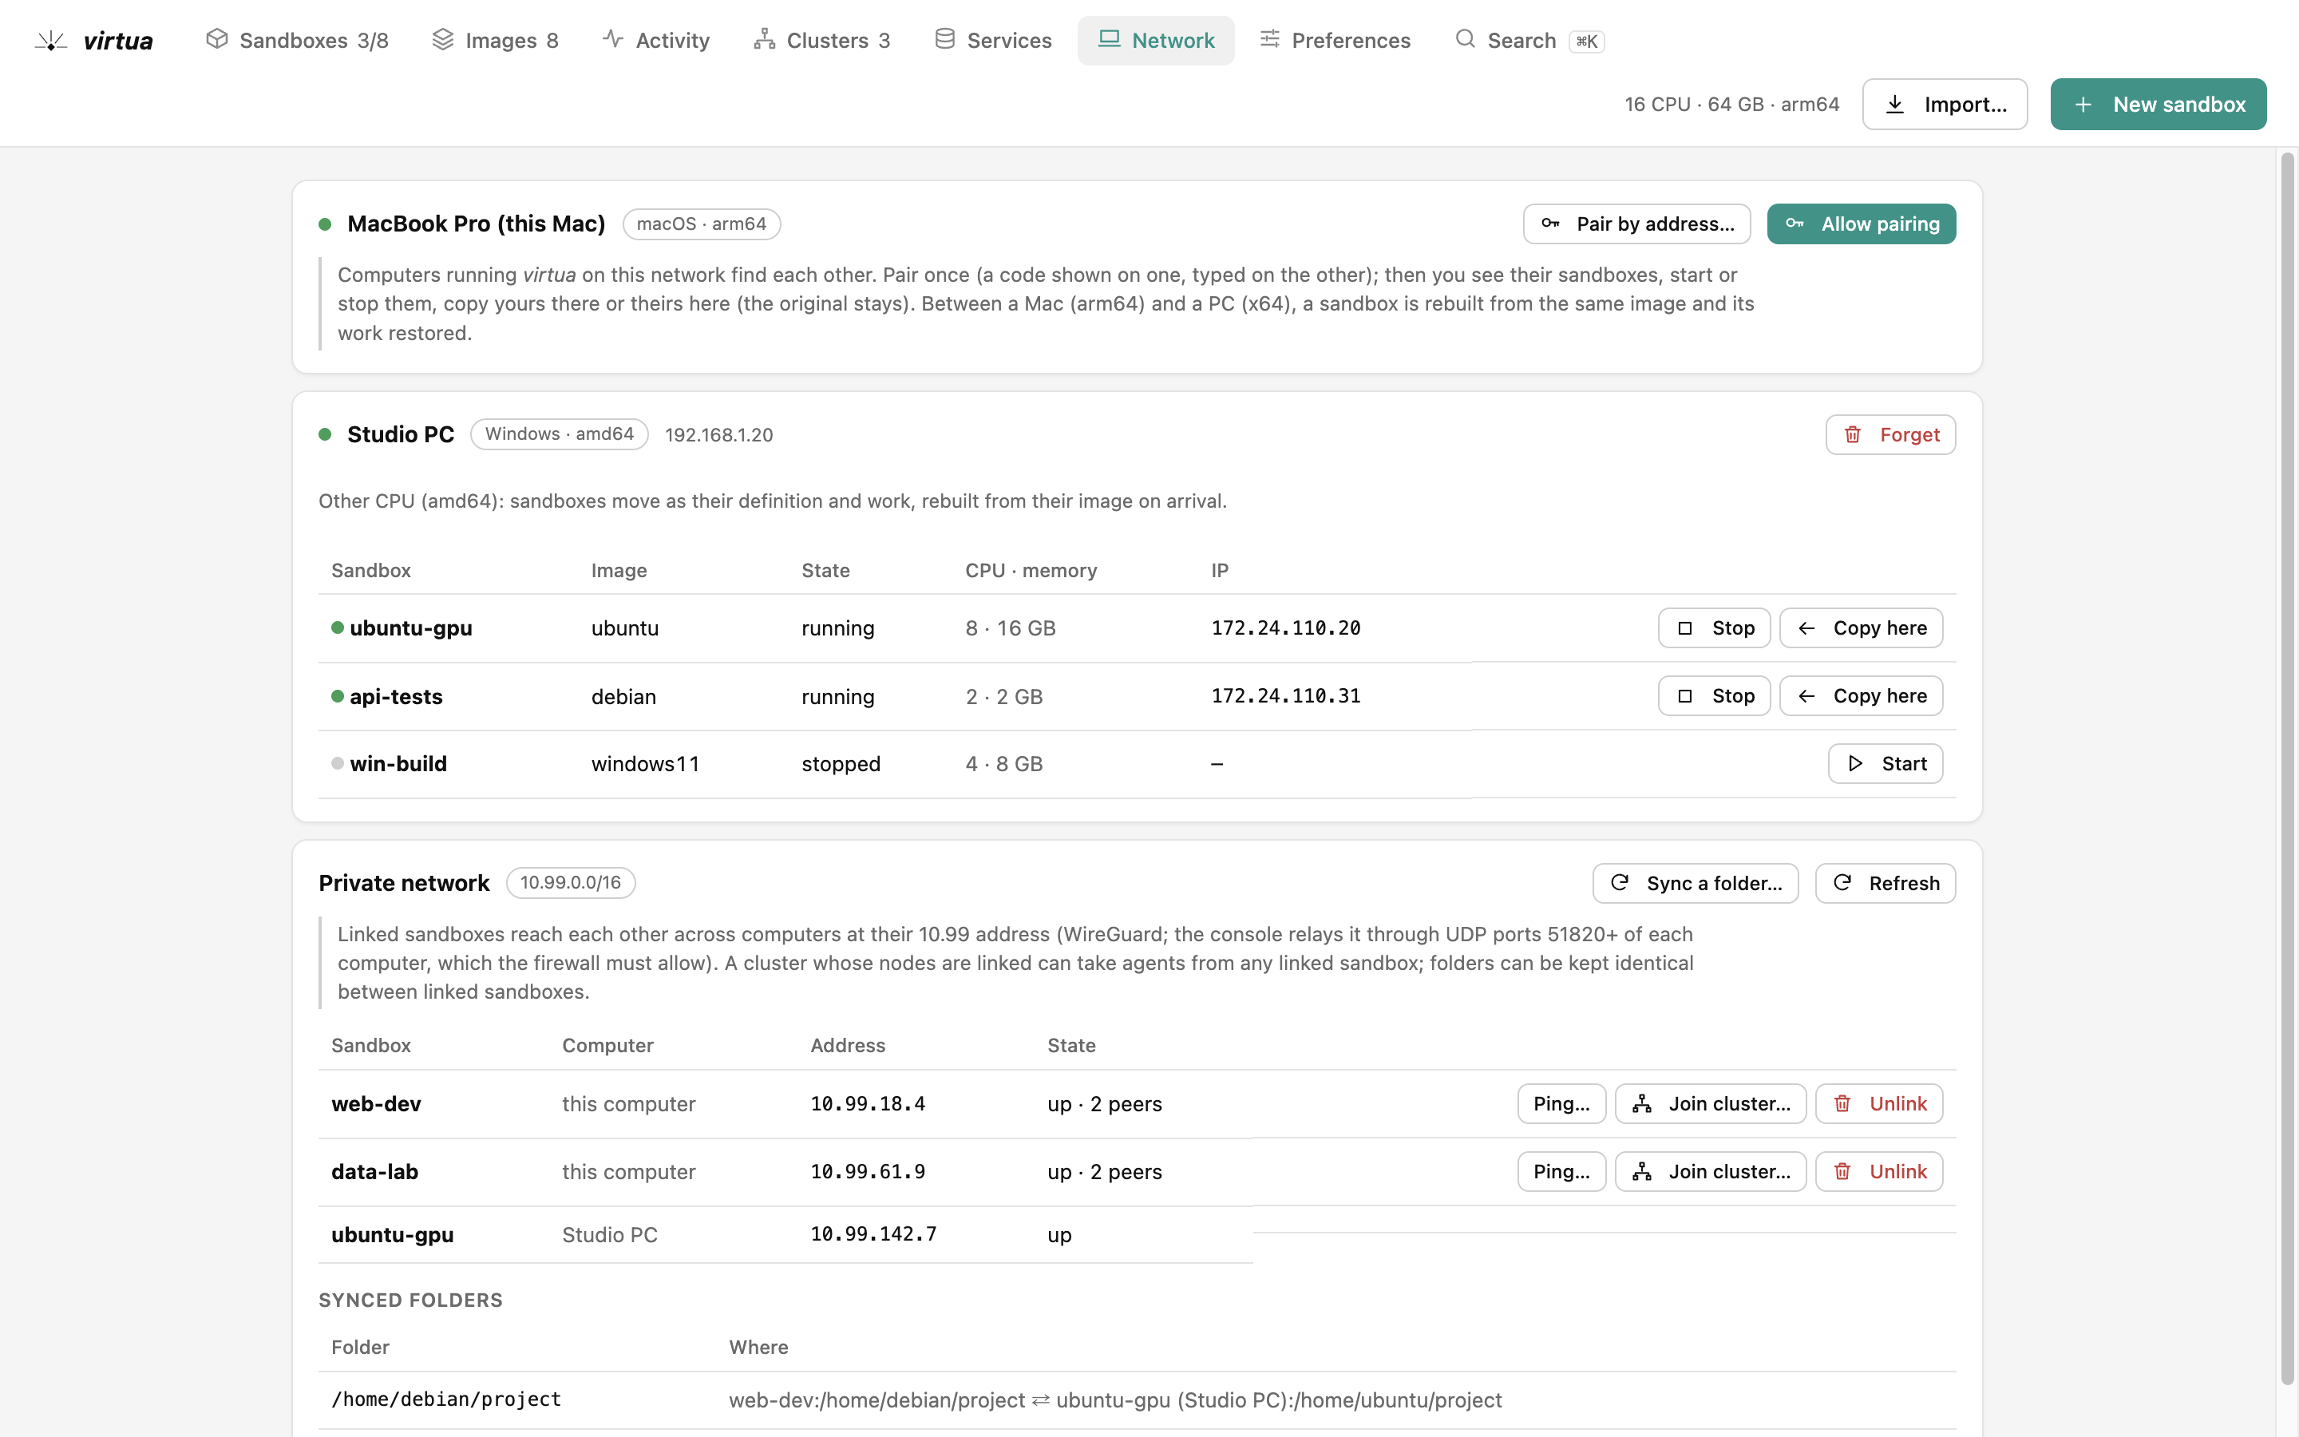The image size is (2299, 1437).
Task: Click Pair by address...
Action: click(x=1636, y=224)
